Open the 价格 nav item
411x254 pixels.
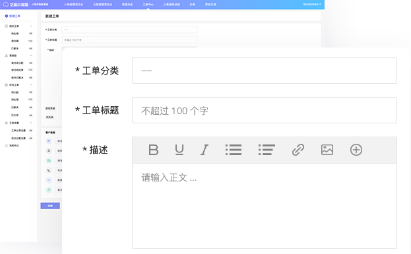pyautogui.click(x=193, y=5)
